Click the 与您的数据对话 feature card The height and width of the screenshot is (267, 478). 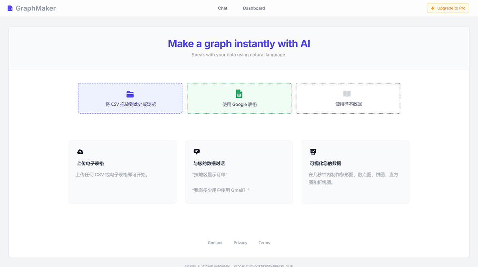tap(239, 172)
